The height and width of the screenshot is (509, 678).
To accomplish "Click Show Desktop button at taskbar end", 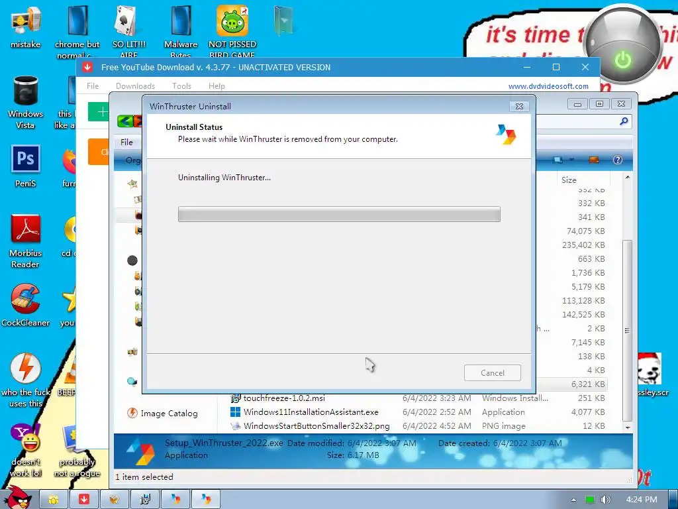I will pyautogui.click(x=673, y=500).
